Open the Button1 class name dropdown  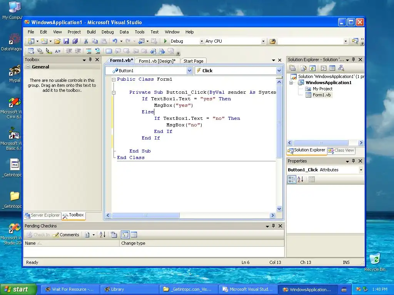pyautogui.click(x=189, y=71)
